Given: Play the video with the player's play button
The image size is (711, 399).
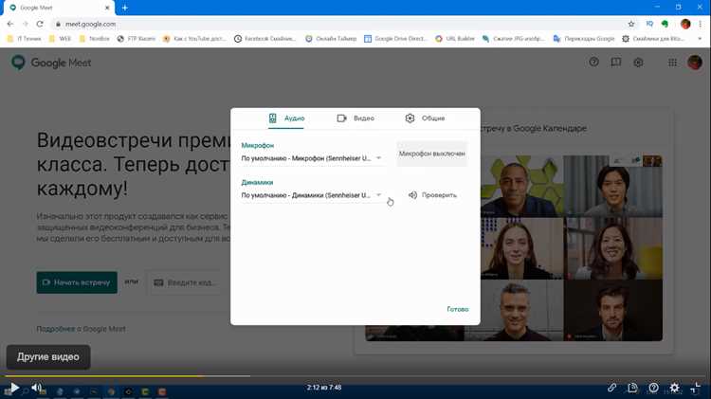Looking at the screenshot, I should [14, 388].
